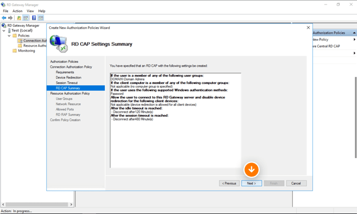357x214 pixels.
Task: Click the RD Gateway Manager root node icon
Action: click(4, 26)
